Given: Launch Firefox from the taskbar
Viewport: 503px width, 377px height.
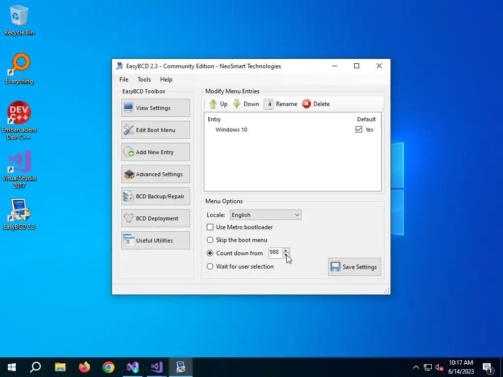Looking at the screenshot, I should [84, 367].
